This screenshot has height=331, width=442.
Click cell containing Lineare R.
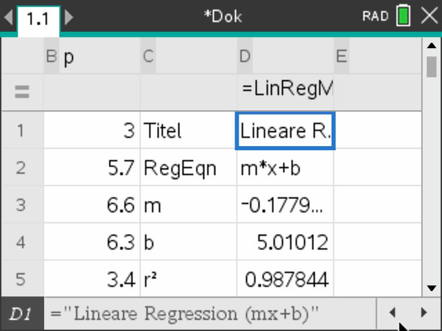[x=285, y=130]
